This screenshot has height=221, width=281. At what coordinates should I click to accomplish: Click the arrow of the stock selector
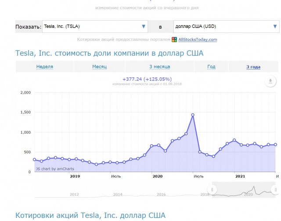pyautogui.click(x=144, y=27)
